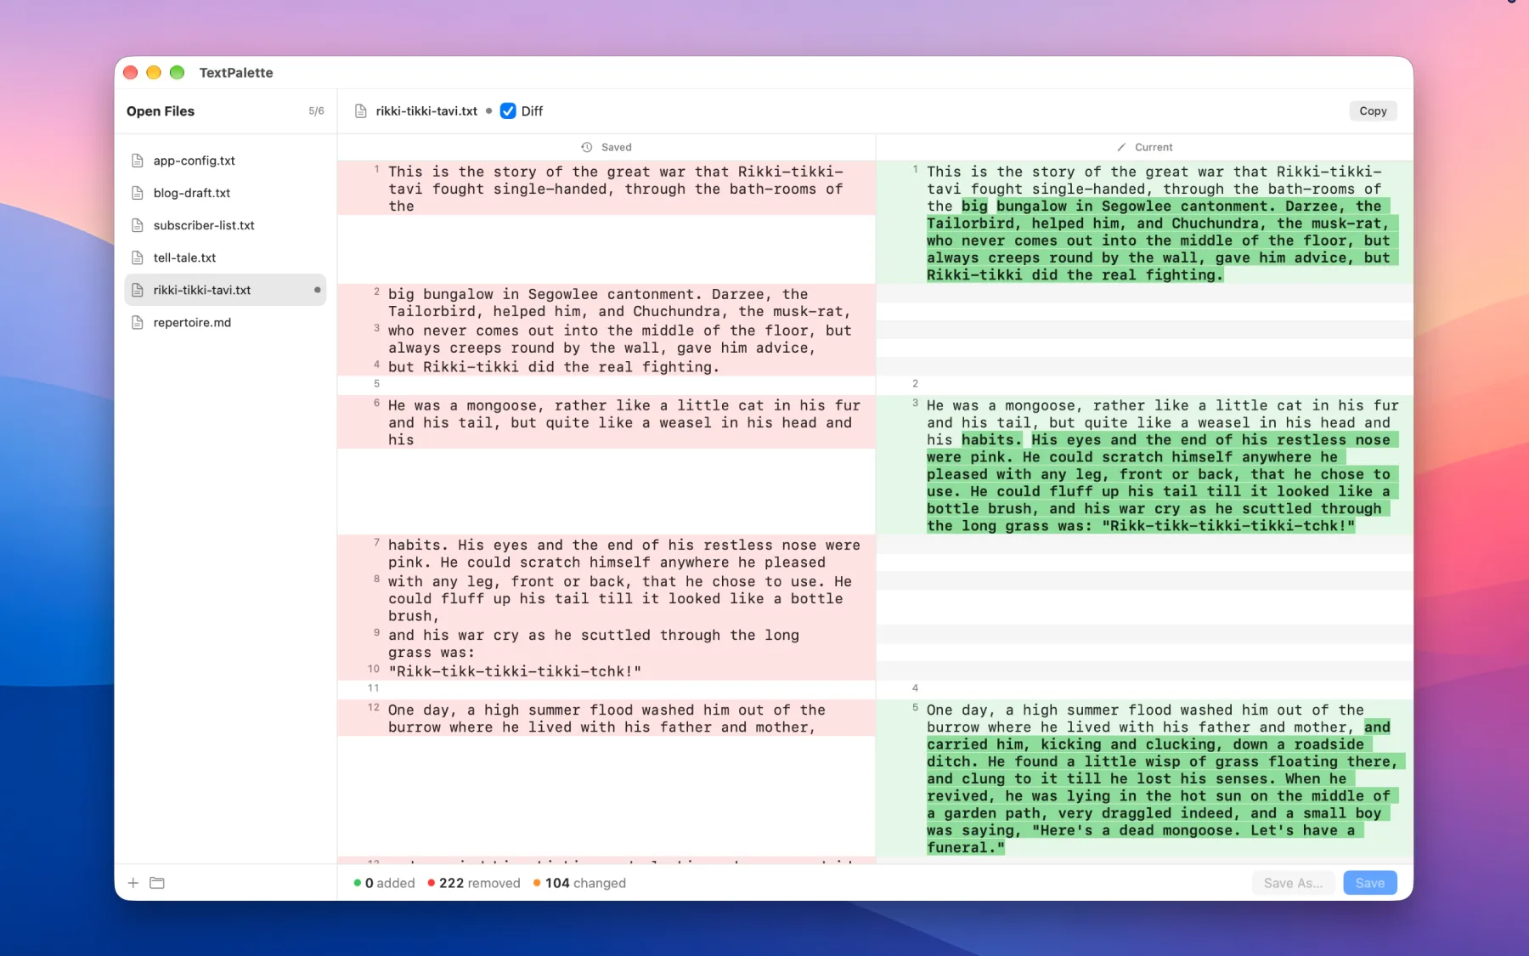Click Saved pane line "Rikk-tikk-tikki-tikki-tchk!"
The image size is (1529, 956).
tap(607, 671)
